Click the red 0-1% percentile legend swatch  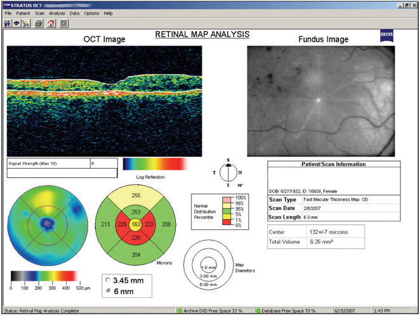(x=226, y=222)
